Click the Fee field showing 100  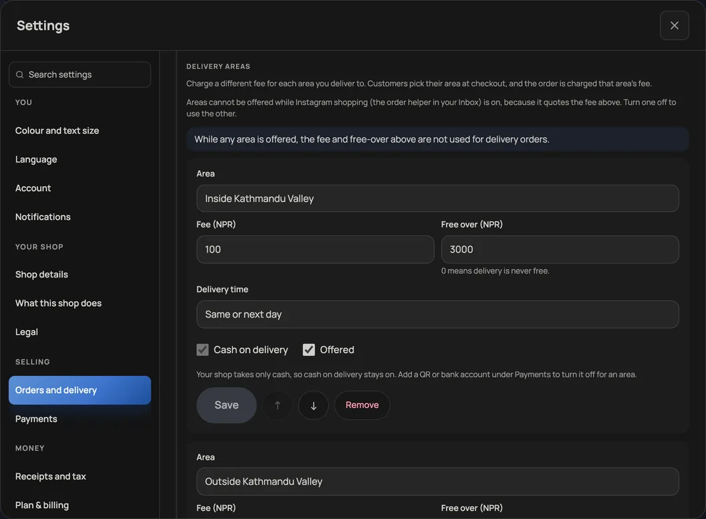(x=315, y=249)
